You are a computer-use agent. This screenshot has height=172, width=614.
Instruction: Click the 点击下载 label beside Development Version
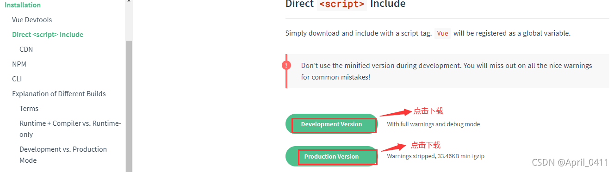[428, 111]
